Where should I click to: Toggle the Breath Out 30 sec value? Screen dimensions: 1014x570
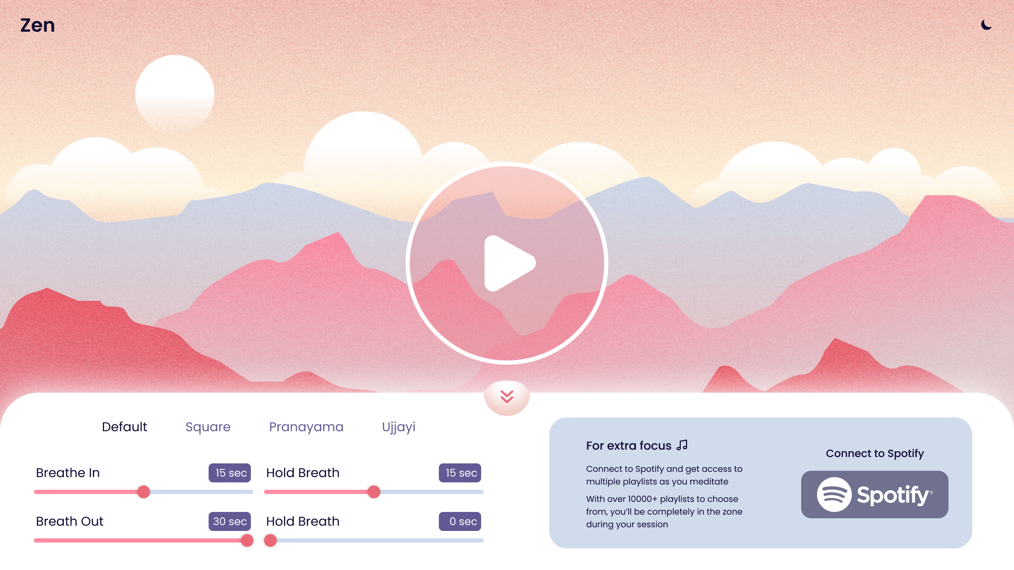[229, 521]
